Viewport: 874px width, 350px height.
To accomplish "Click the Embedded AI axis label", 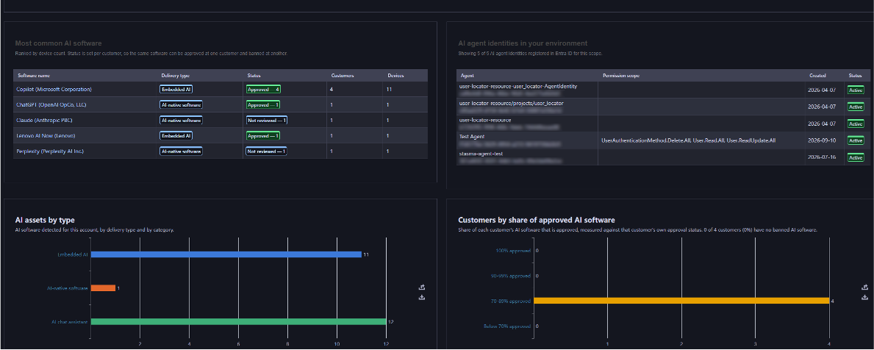I will pyautogui.click(x=73, y=254).
